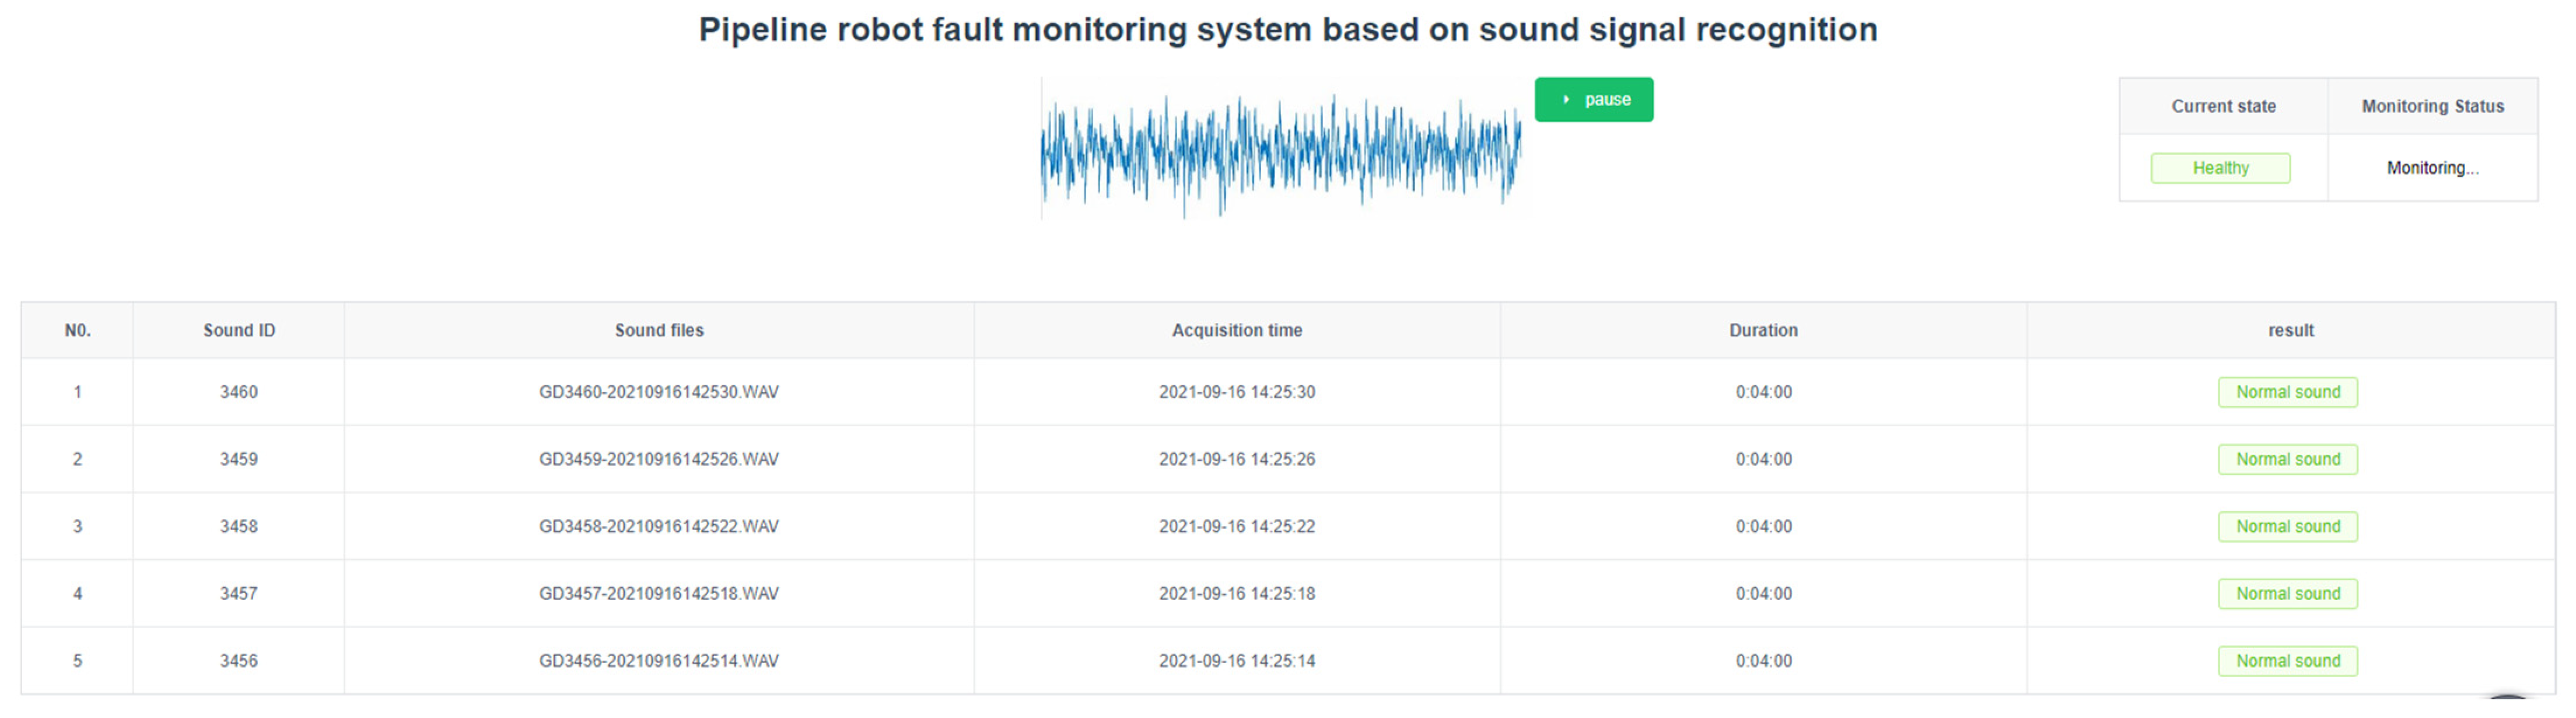The height and width of the screenshot is (718, 2576).
Task: Select file GD3458-20210916142522.WAV
Action: coord(658,526)
